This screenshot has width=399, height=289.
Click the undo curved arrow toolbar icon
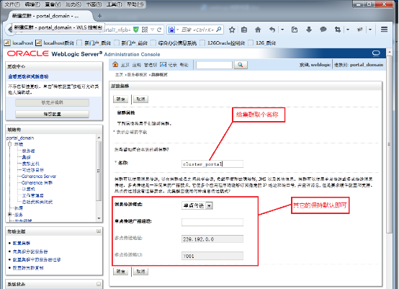pyautogui.click(x=272, y=30)
